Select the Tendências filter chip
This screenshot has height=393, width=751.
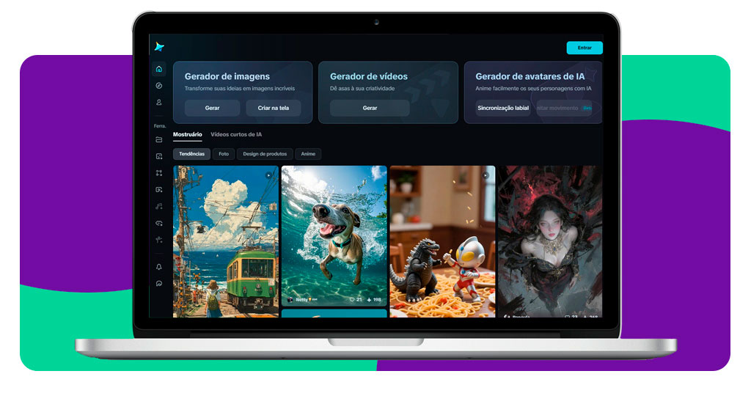pyautogui.click(x=191, y=154)
